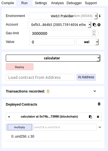Open the wei unit dropdown

pos(87,42)
